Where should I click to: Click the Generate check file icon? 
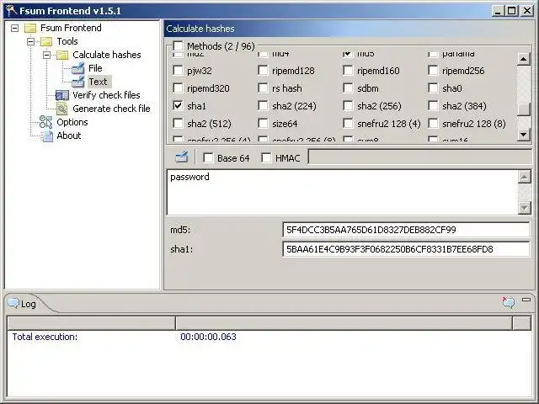tap(62, 109)
